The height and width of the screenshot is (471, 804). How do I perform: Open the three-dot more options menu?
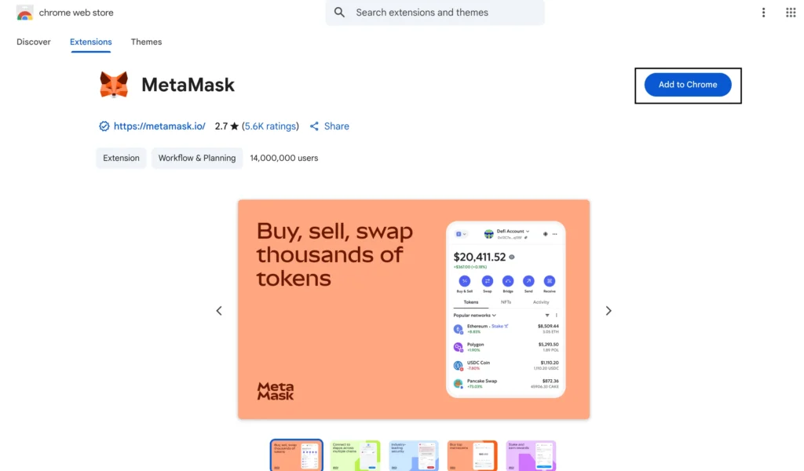tap(763, 13)
